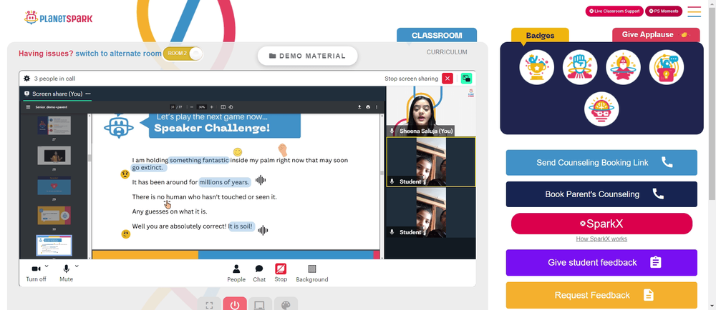Zoom in the PDF with plus
716x310 pixels.
pos(211,107)
